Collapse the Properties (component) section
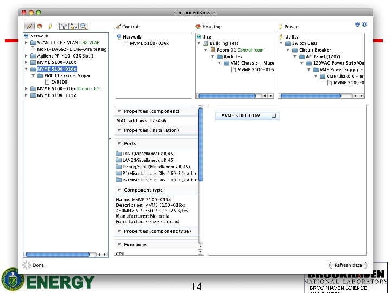The width and height of the screenshot is (391, 293). tap(119, 111)
